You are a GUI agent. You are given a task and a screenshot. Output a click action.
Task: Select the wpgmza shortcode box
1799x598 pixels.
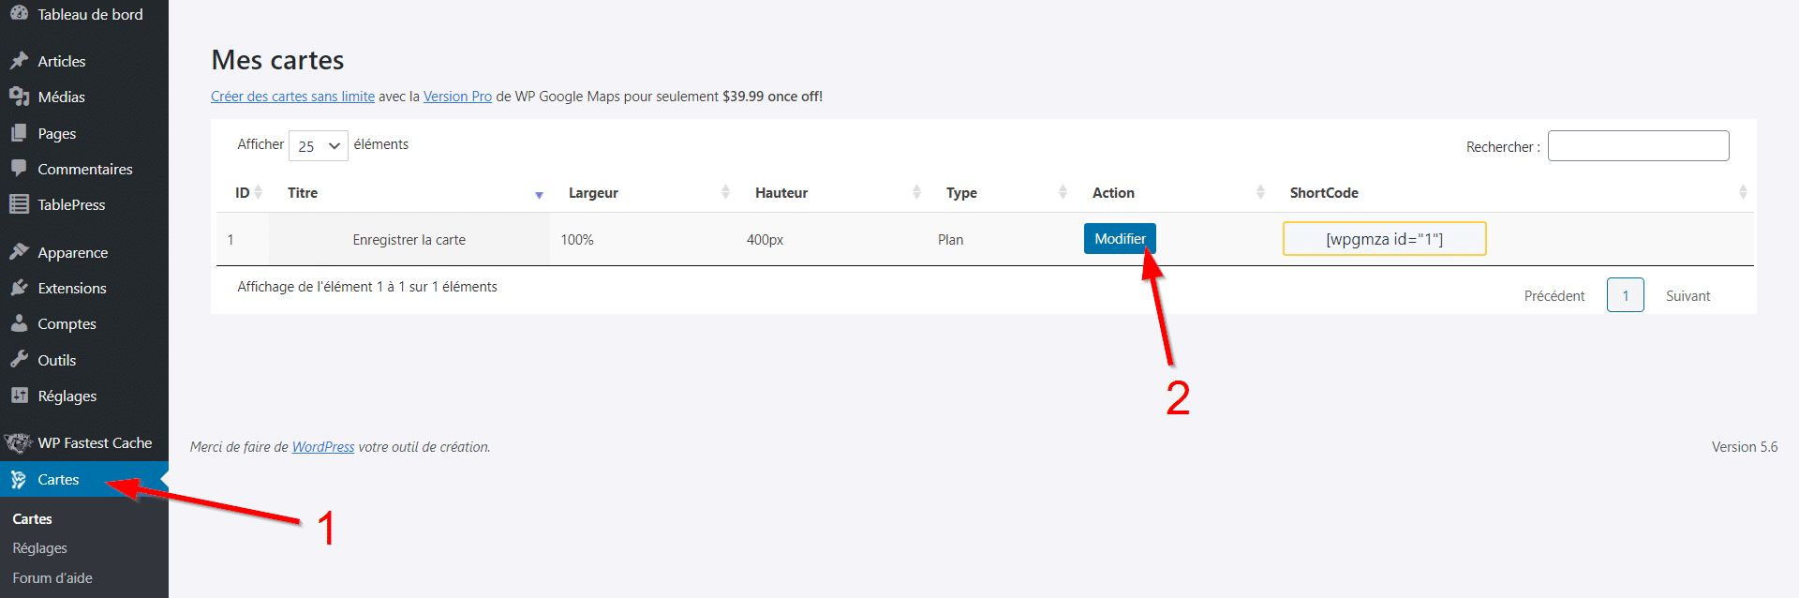1384,239
